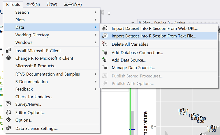Choose Add Database Connection...
Screen dimensions: 220x135
[159, 53]
